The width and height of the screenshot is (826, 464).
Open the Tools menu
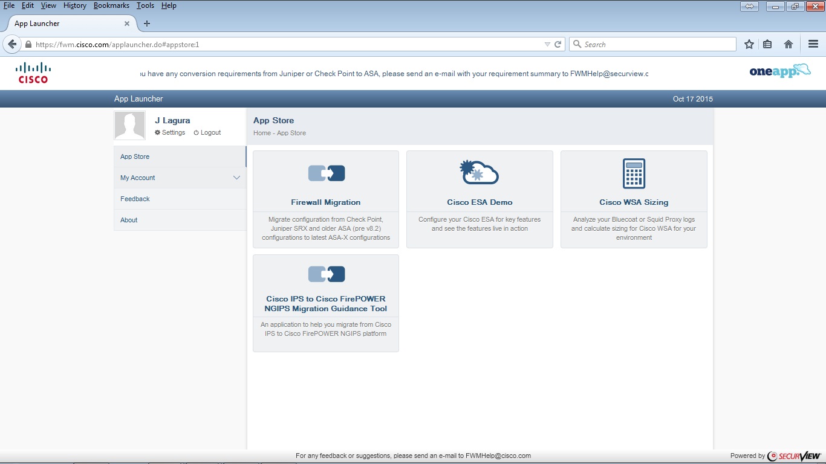tap(145, 5)
